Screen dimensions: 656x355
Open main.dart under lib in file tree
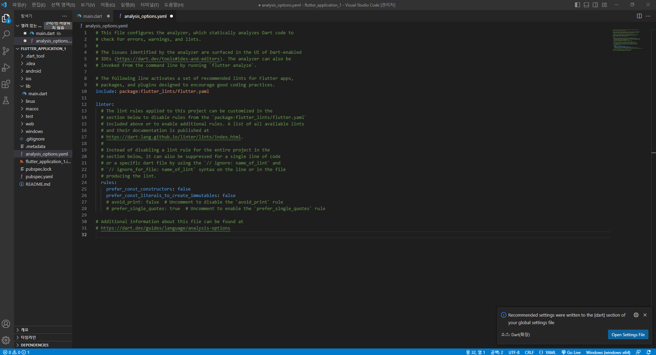[x=38, y=94]
